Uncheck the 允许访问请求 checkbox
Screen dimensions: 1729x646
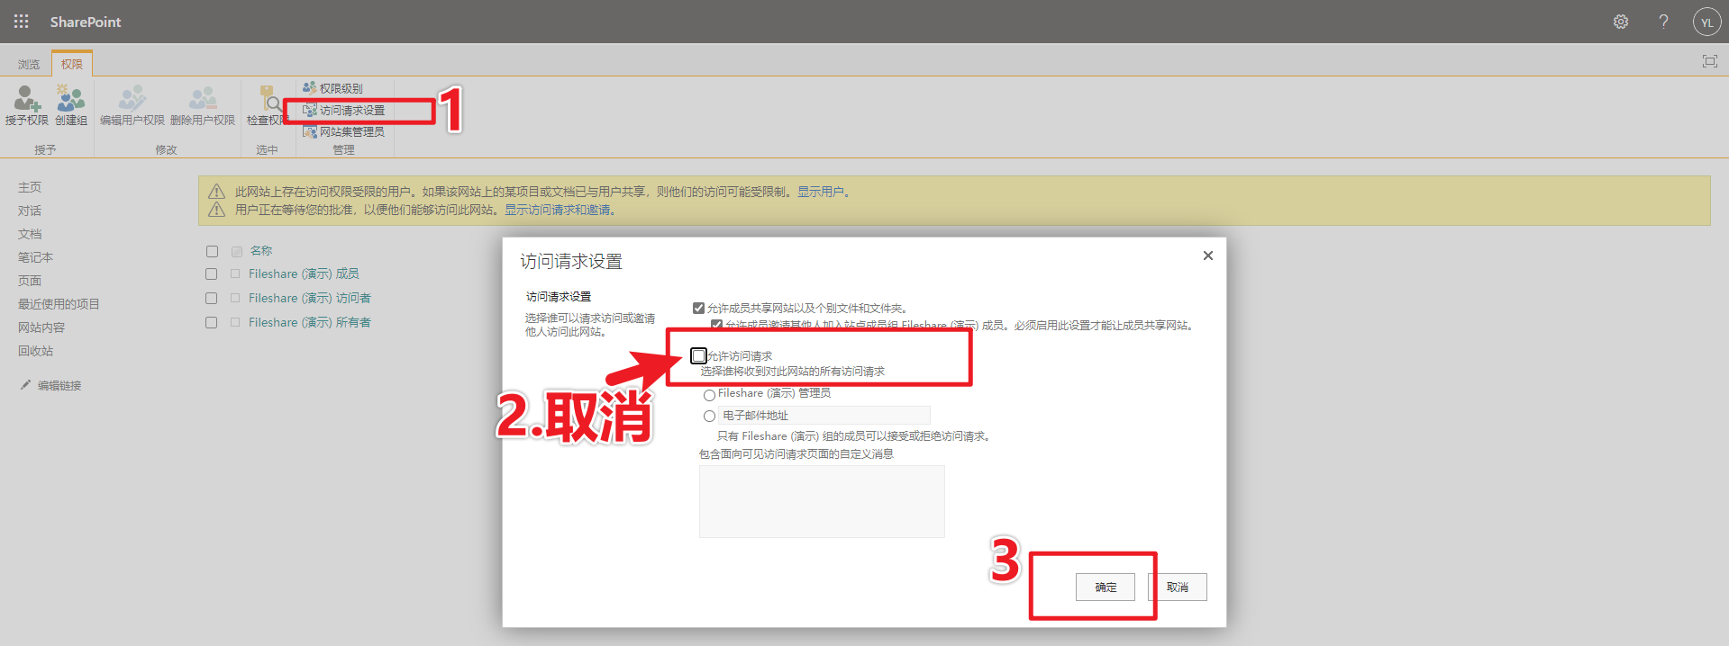click(698, 355)
